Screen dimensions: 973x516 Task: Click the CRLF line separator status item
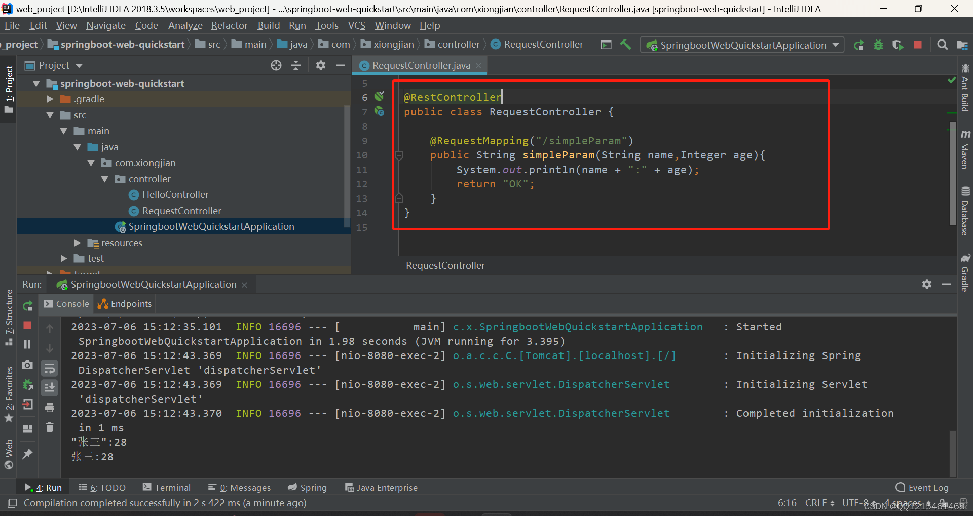(820, 503)
